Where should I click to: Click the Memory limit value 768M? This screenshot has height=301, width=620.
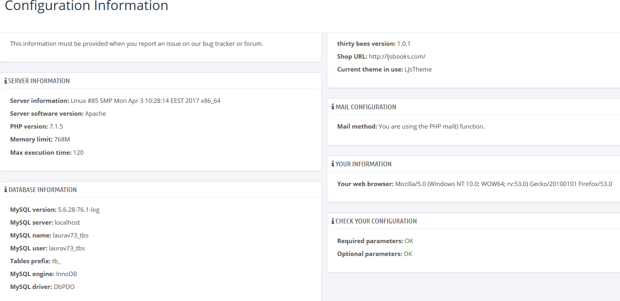click(62, 139)
